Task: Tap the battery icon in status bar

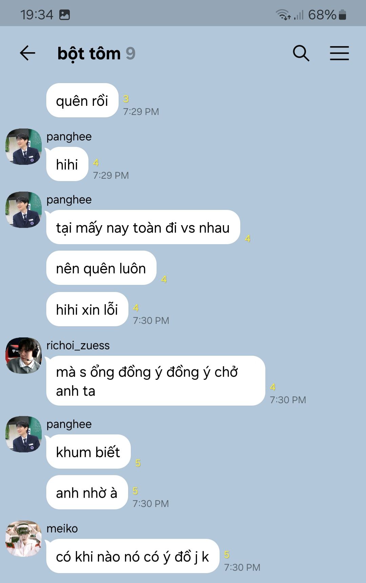Action: click(342, 15)
